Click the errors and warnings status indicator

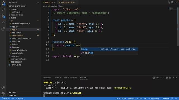tap(20, 99)
